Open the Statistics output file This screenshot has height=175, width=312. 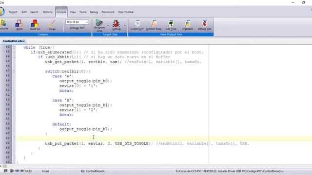pos(187,25)
